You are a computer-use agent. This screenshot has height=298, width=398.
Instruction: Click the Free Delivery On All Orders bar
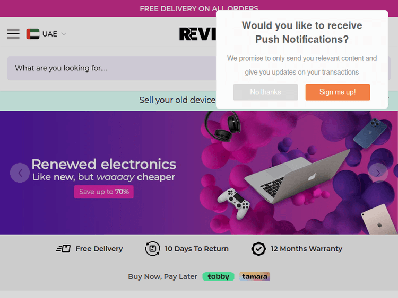tap(199, 8)
